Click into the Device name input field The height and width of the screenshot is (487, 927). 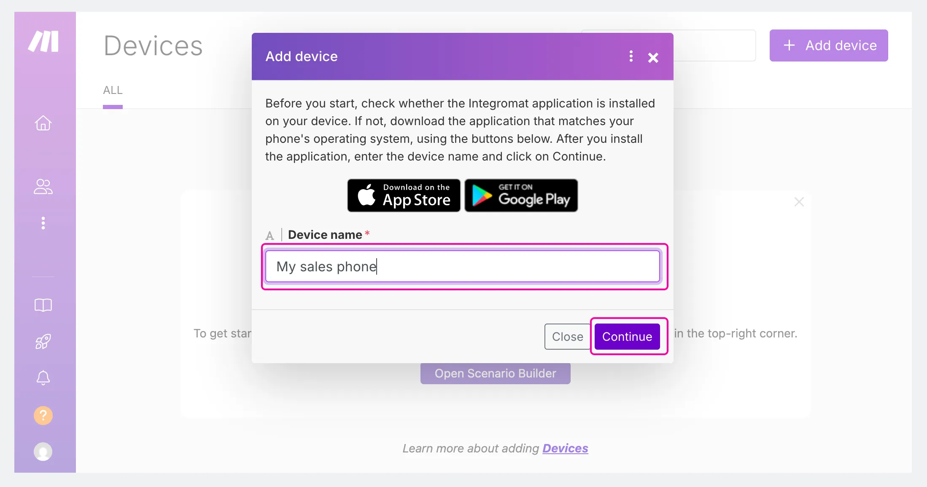coord(463,266)
